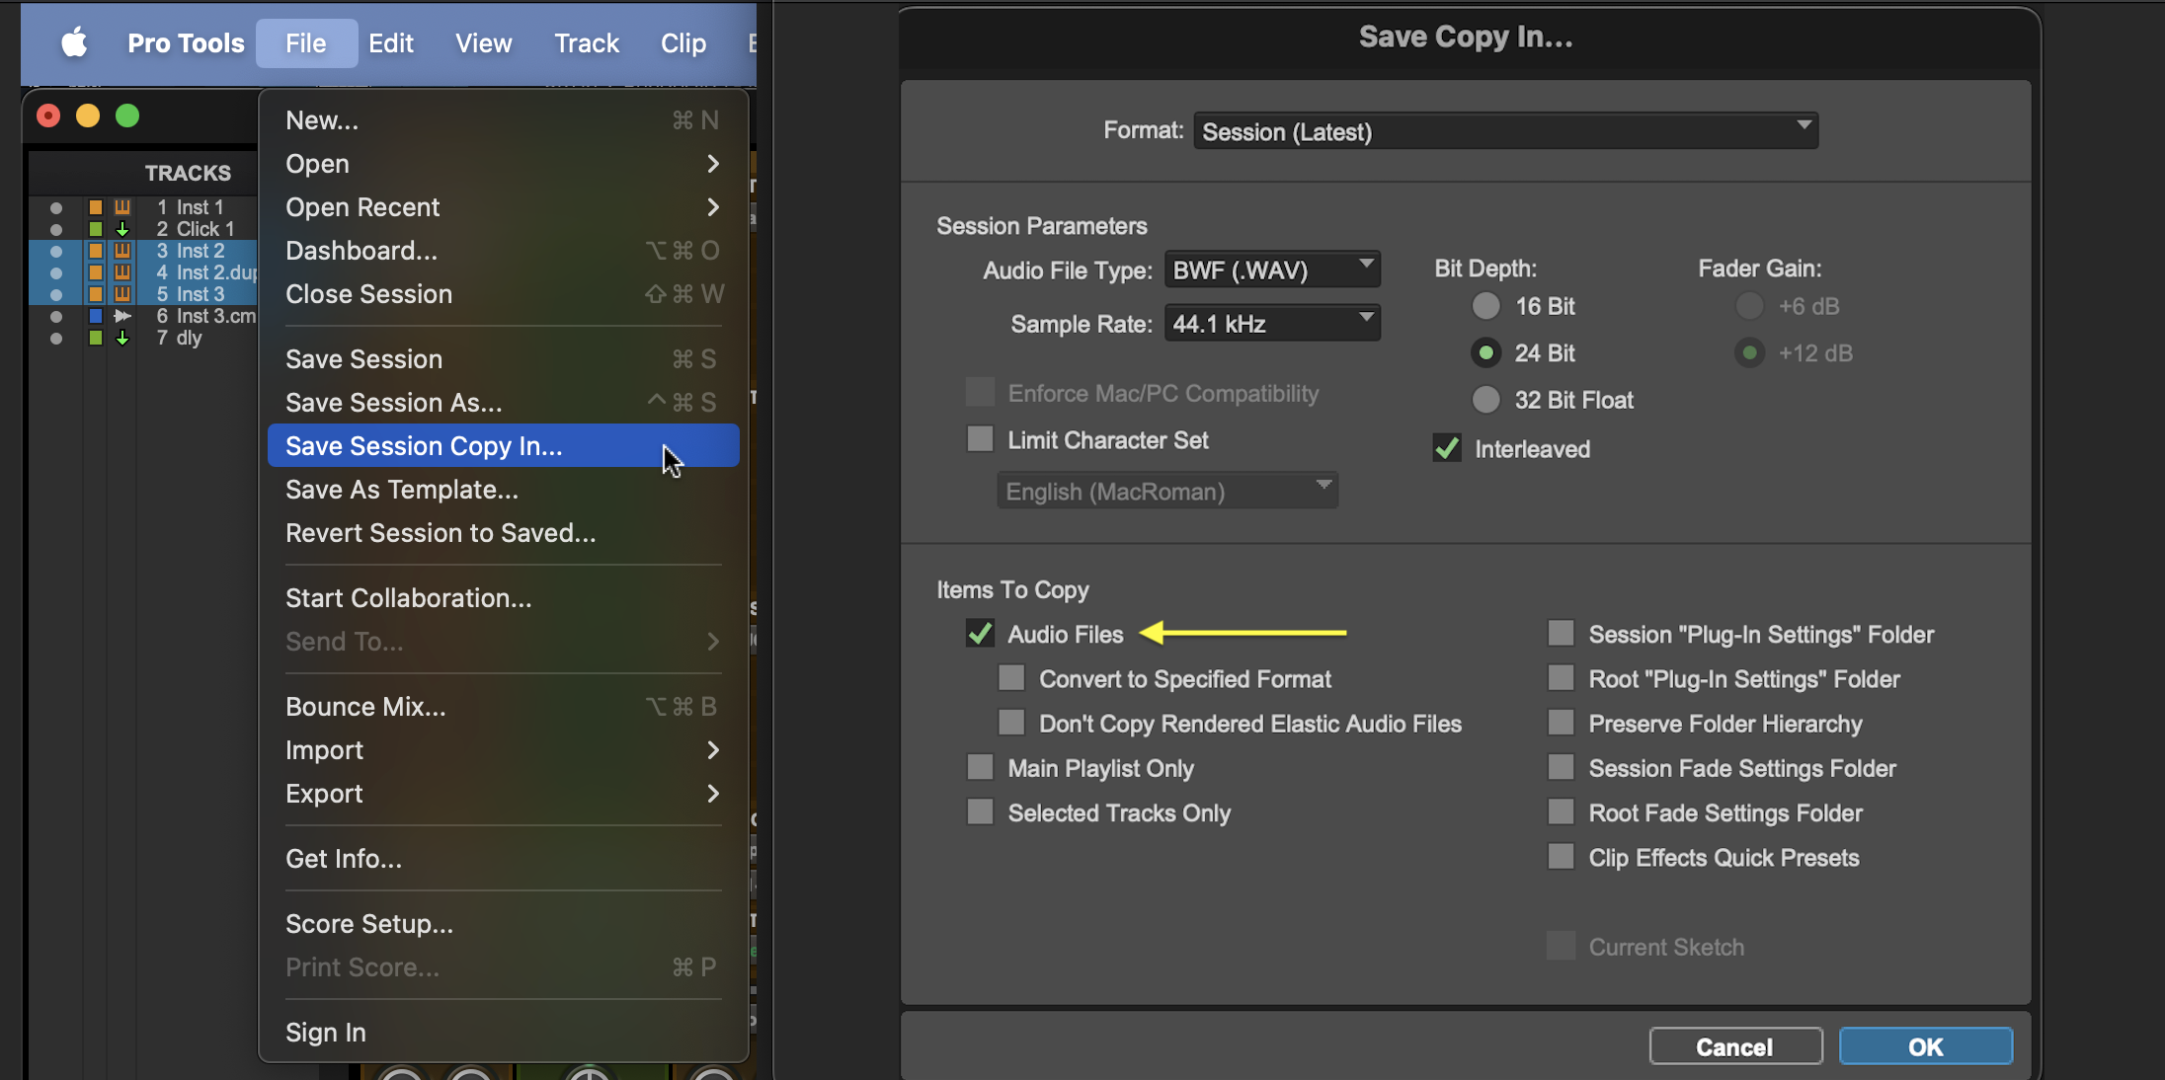The width and height of the screenshot is (2165, 1080).
Task: Expand the Open submenu arrow
Action: (713, 164)
